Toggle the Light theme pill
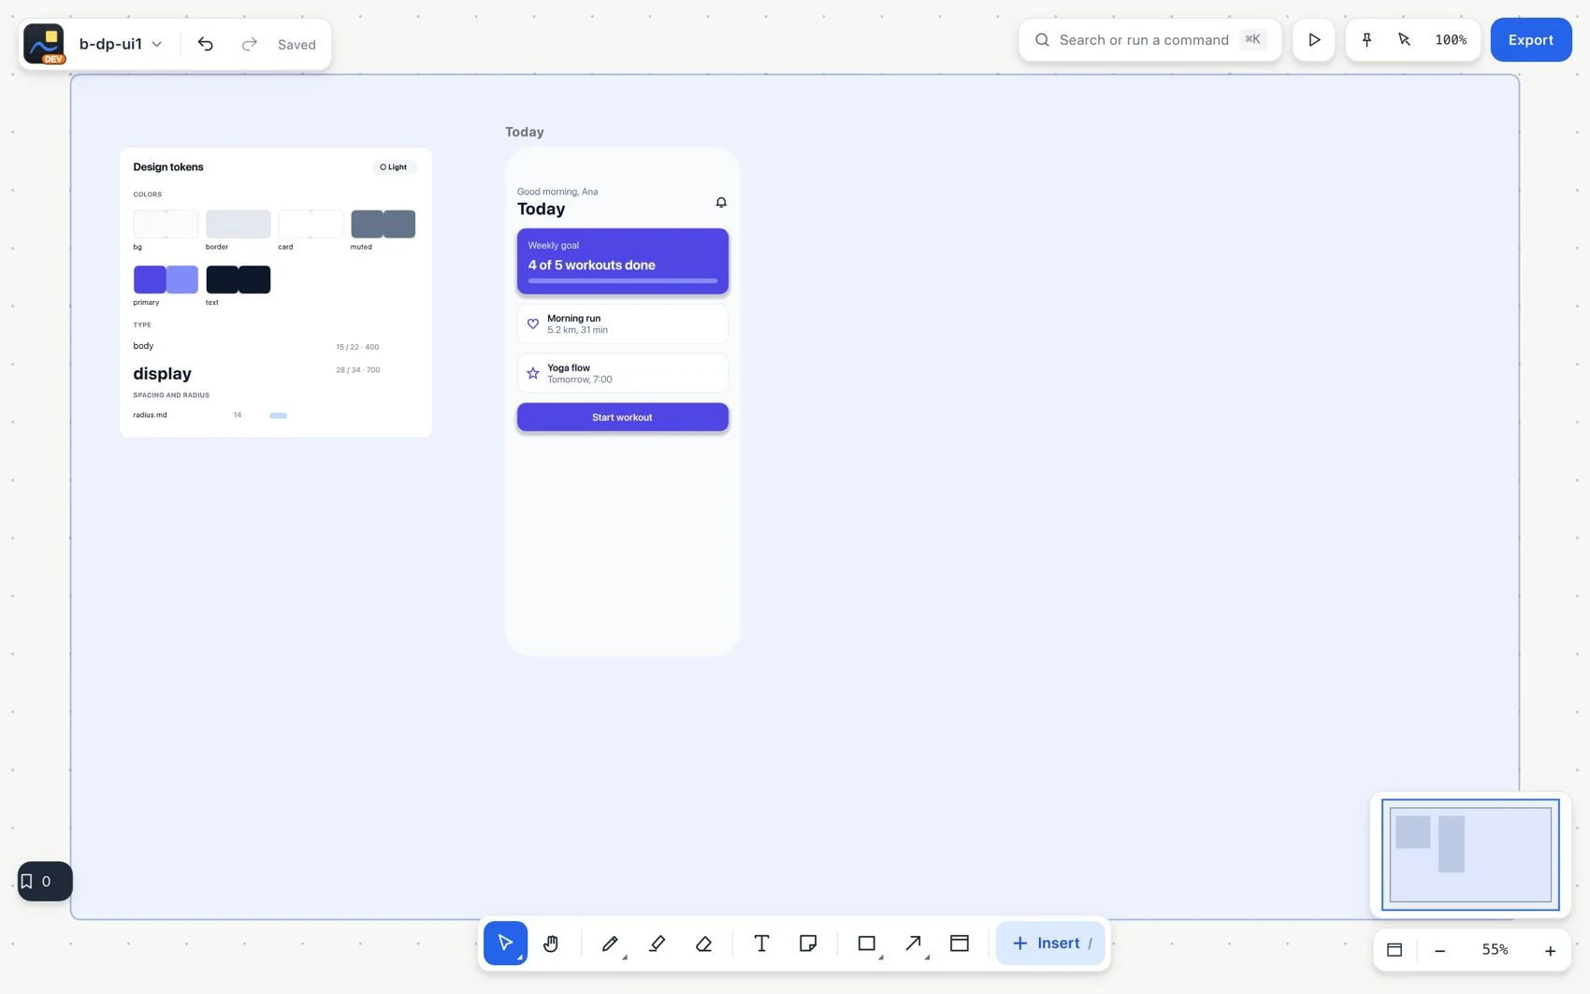The image size is (1590, 994). pyautogui.click(x=395, y=167)
